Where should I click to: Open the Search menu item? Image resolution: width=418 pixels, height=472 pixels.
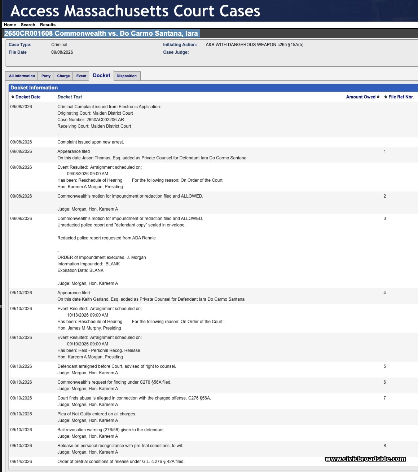tap(28, 25)
